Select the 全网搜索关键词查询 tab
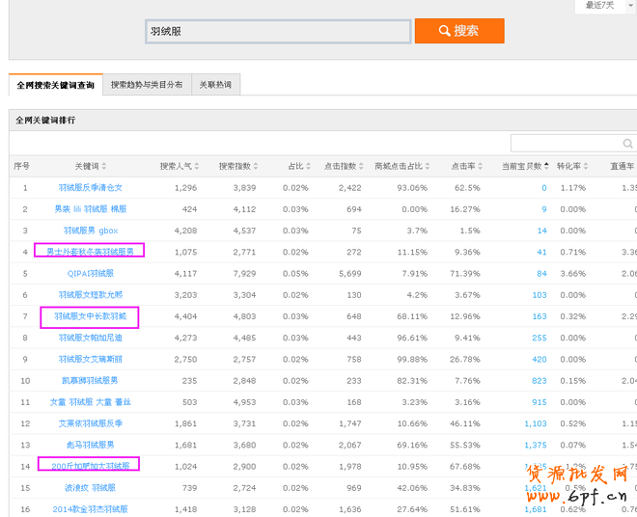This screenshot has width=637, height=517. (x=56, y=86)
